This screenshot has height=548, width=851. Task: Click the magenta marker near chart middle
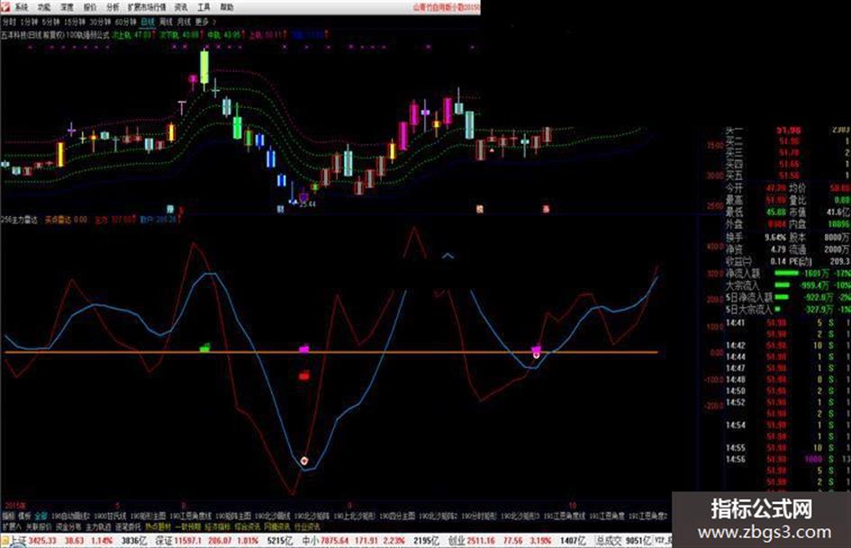point(304,348)
